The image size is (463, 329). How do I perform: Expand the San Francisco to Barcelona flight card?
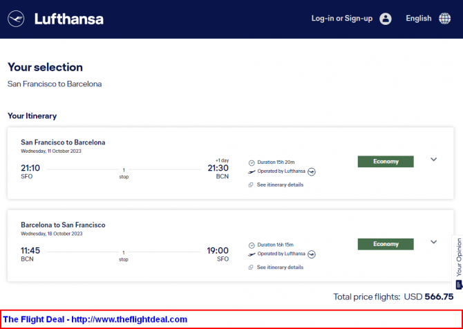pos(433,160)
